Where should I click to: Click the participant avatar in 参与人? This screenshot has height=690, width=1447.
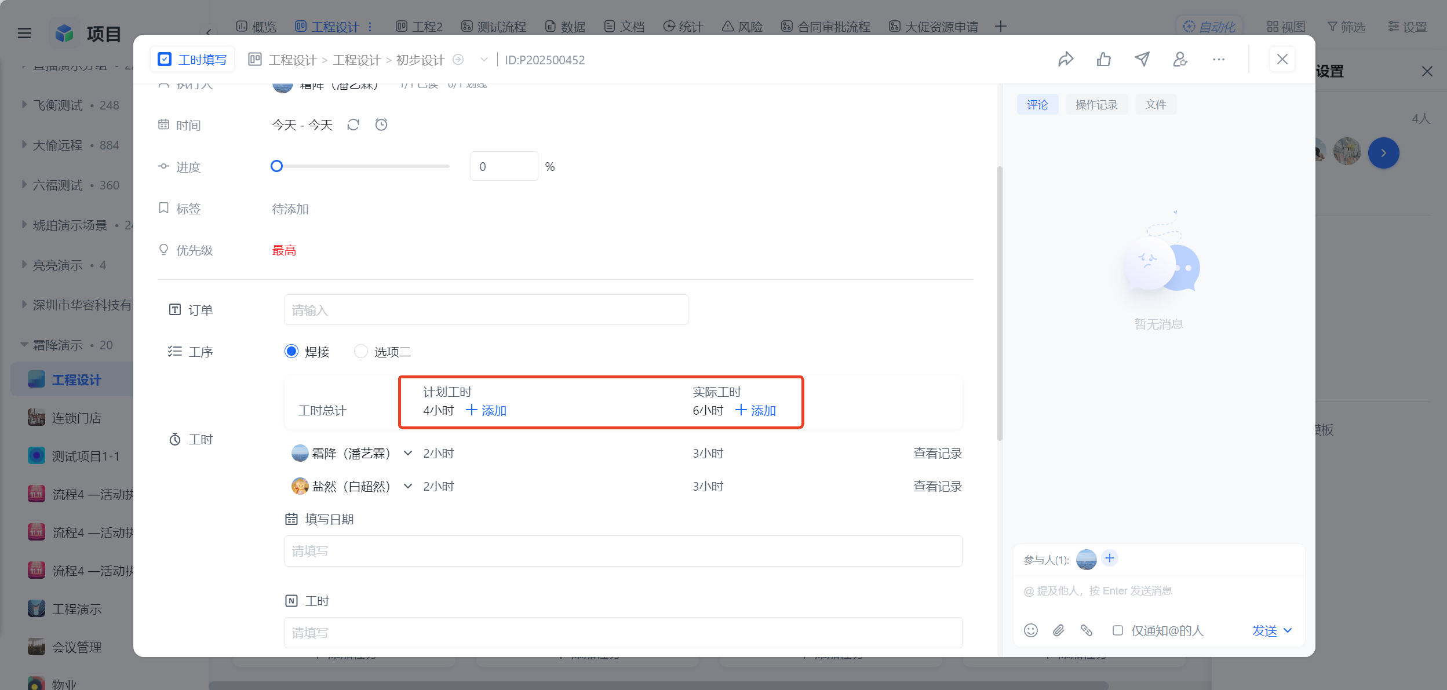(x=1087, y=560)
